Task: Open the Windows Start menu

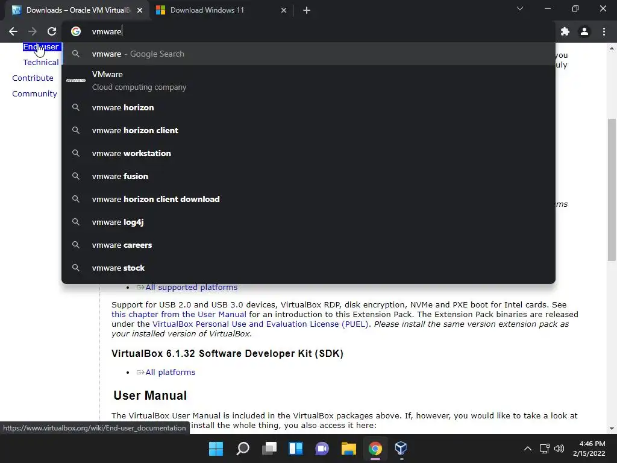Action: 216,449
